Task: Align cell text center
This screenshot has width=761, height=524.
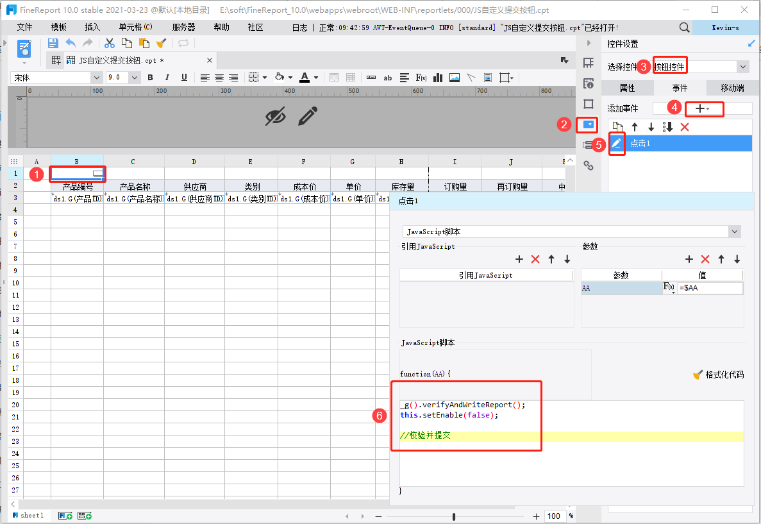Action: (219, 78)
